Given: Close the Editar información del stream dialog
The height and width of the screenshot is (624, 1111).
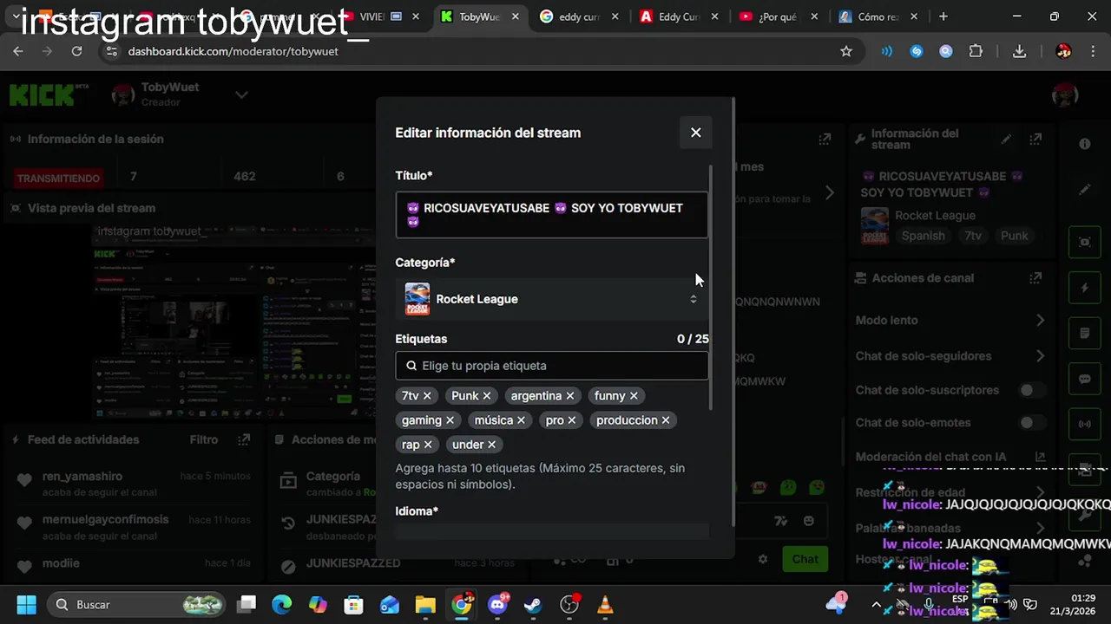Looking at the screenshot, I should pyautogui.click(x=695, y=133).
